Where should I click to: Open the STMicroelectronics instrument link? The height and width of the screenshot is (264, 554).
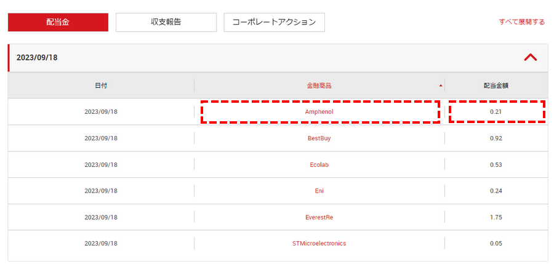[319, 244]
